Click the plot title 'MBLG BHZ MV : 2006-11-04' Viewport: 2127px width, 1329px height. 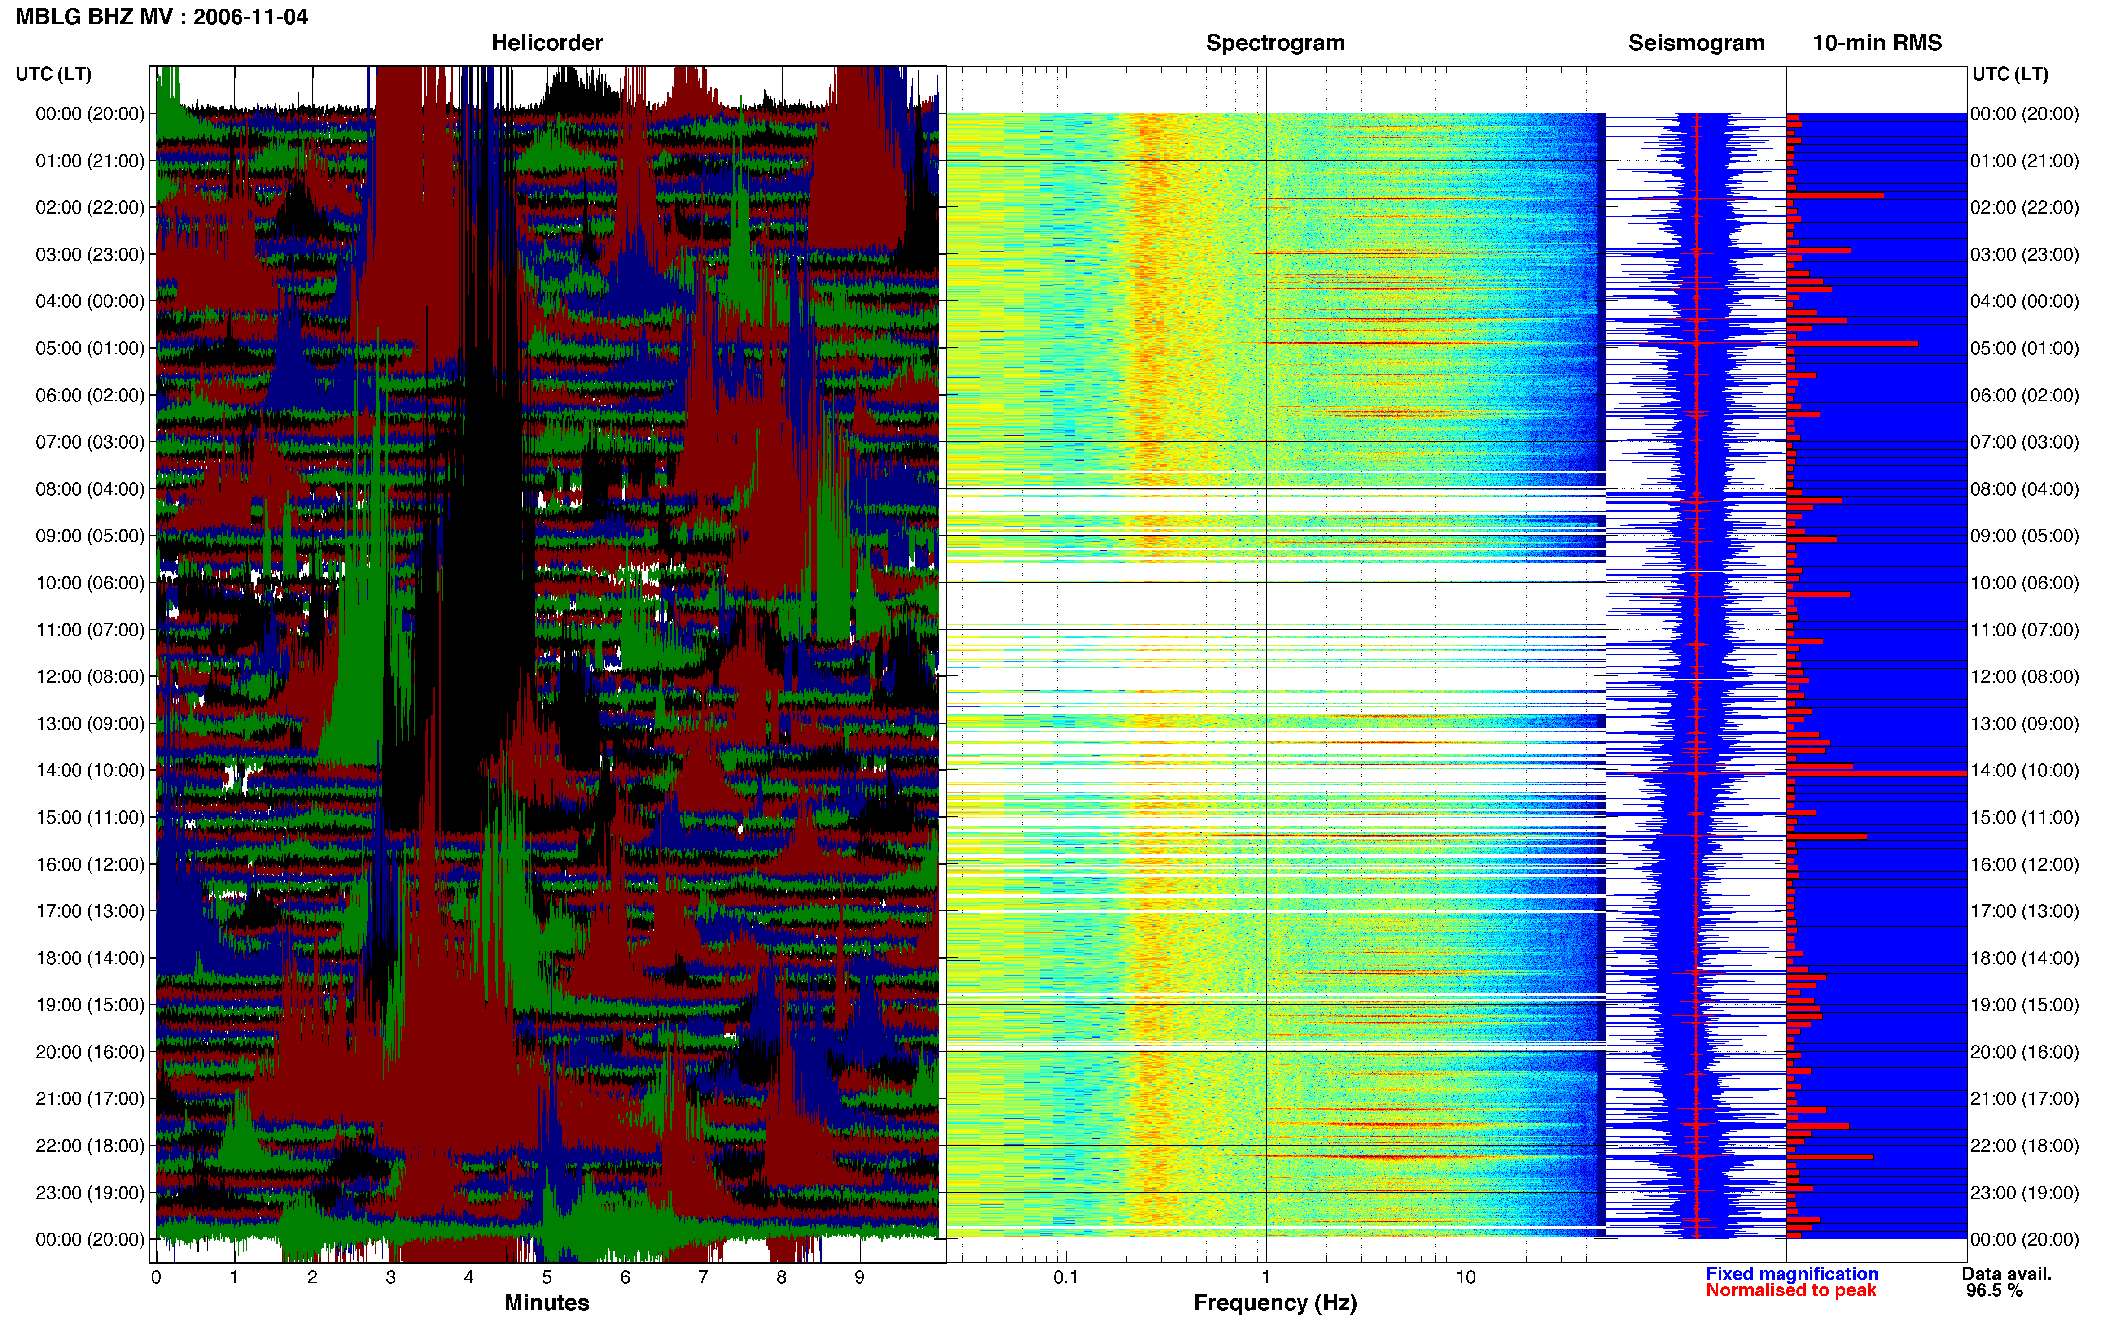[162, 17]
